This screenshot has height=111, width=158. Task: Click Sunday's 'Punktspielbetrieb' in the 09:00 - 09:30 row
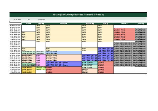140,29
